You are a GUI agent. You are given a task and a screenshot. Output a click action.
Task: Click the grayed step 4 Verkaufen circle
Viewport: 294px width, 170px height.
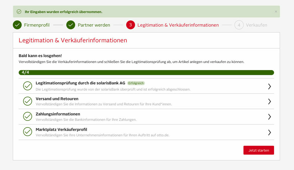[239, 25]
